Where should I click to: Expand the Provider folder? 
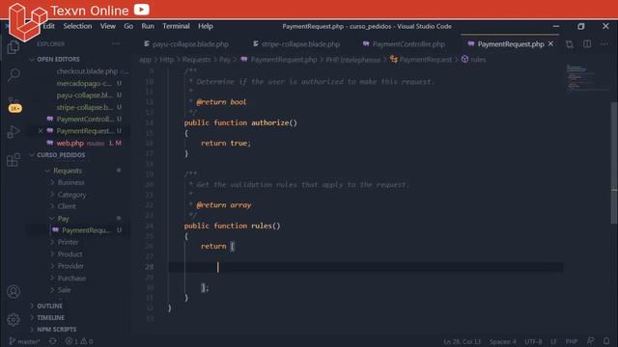(x=70, y=266)
